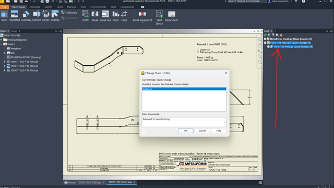Open the Vault panel hamburger menu
334x188 pixels.
pyautogui.click(x=331, y=31)
